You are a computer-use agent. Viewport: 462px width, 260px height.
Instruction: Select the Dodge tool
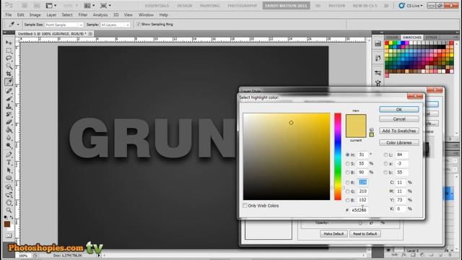[9, 146]
